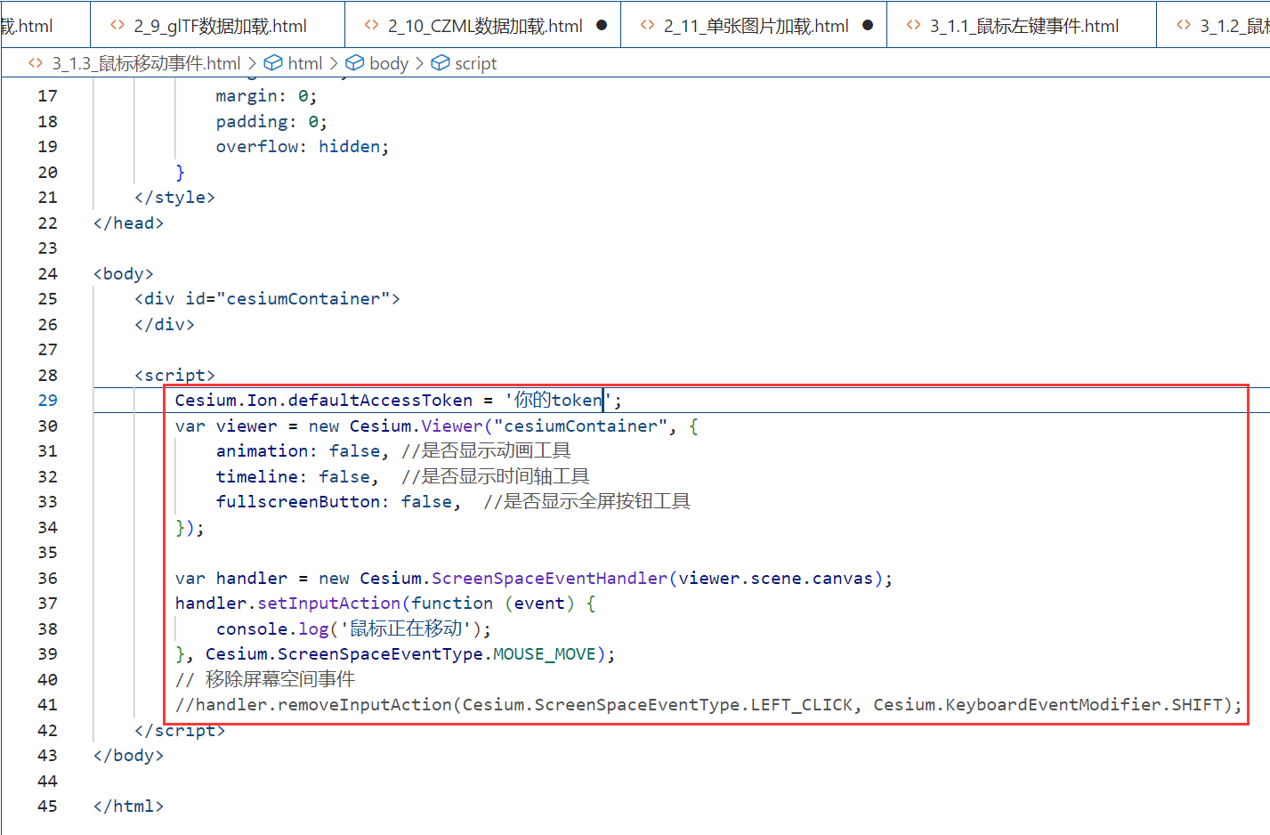
Task: Click line number 20 in the gutter
Action: pyautogui.click(x=47, y=172)
